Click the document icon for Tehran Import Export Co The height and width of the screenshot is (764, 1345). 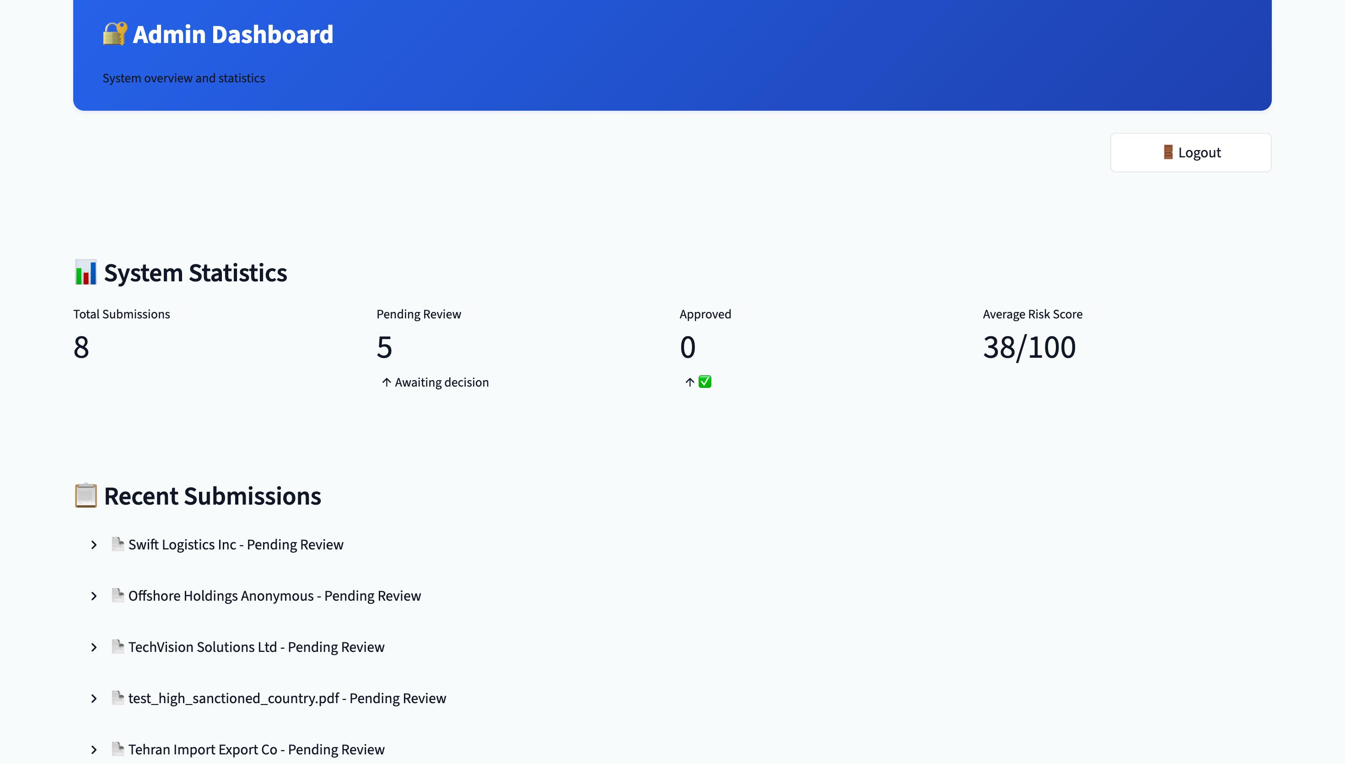(118, 749)
